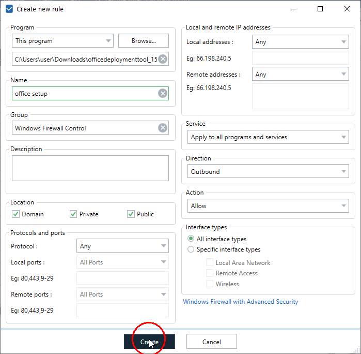Expand the Remote addresses dropdown
This screenshot has width=361, height=354.
[300, 75]
